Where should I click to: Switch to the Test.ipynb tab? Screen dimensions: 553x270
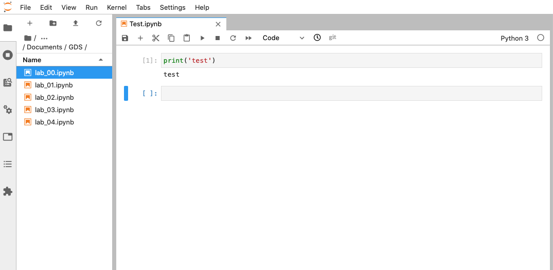(146, 24)
